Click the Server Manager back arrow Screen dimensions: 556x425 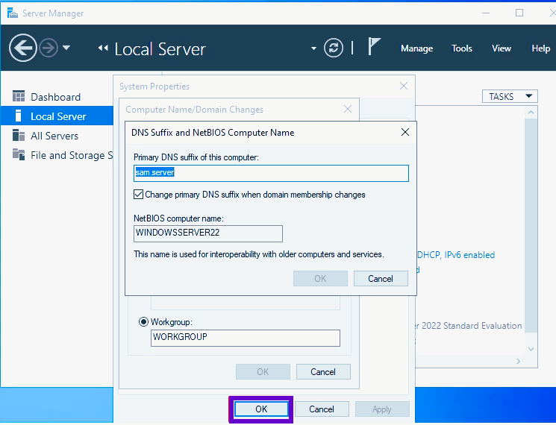click(22, 48)
